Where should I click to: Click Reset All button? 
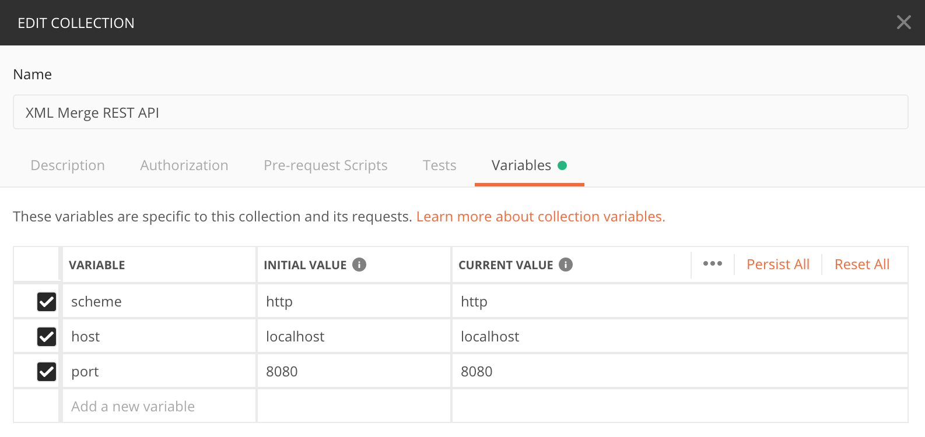pos(861,265)
